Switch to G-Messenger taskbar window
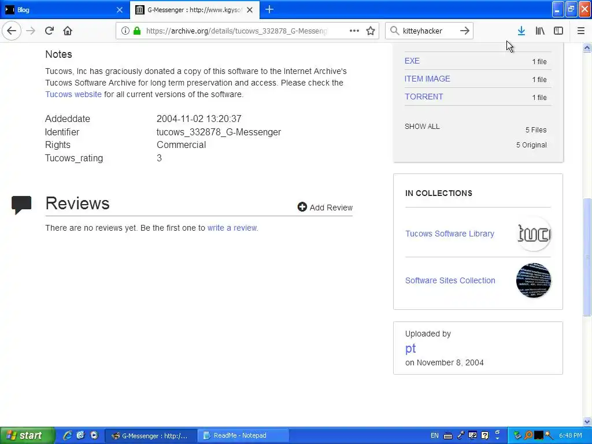This screenshot has height=444, width=592. click(150, 436)
